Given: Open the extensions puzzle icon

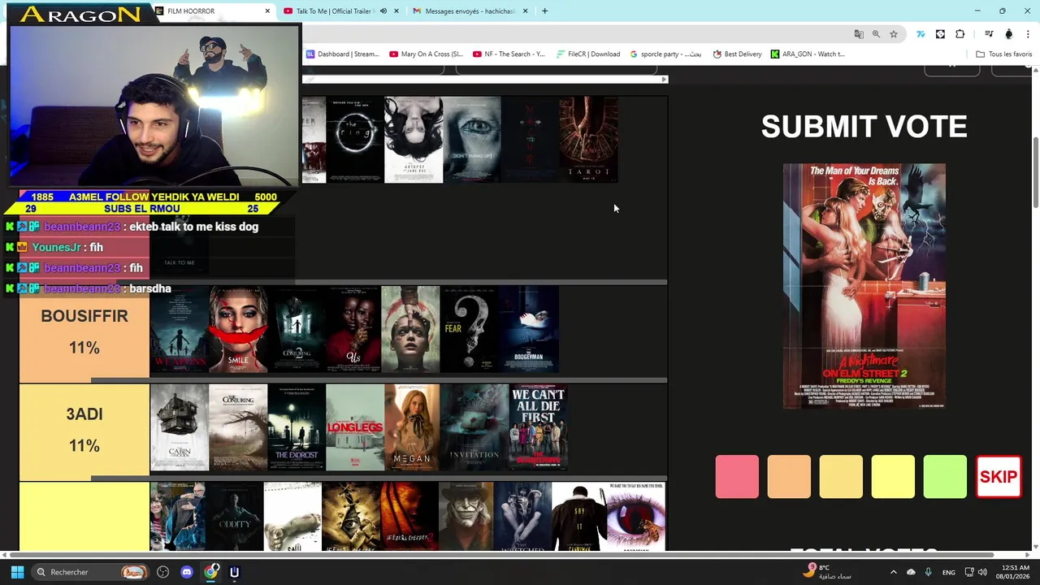Looking at the screenshot, I should 960,34.
